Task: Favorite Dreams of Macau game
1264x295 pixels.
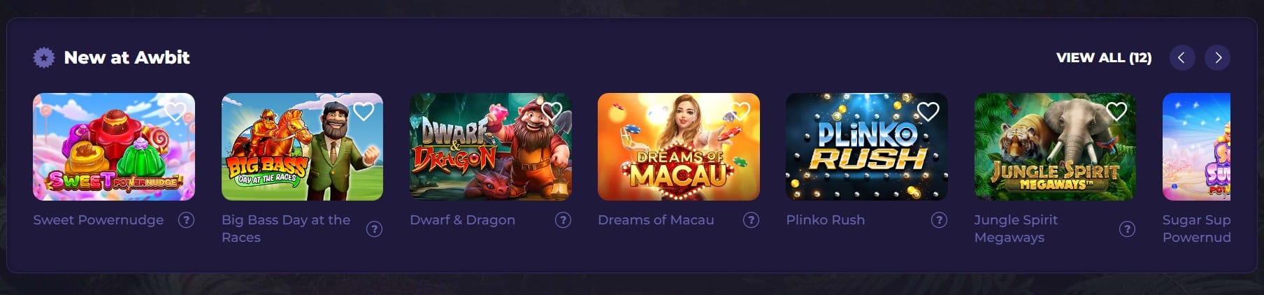Action: tap(740, 111)
